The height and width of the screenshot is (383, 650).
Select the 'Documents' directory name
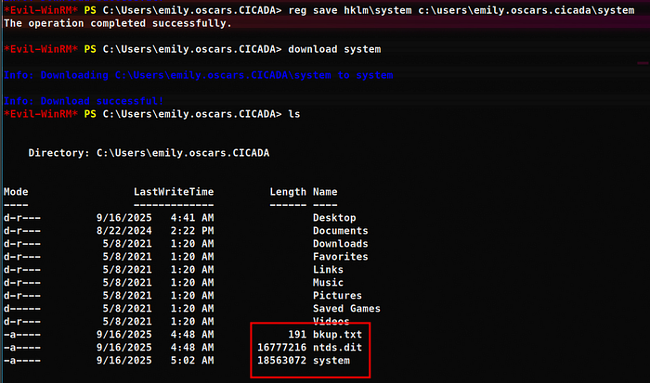click(x=341, y=231)
